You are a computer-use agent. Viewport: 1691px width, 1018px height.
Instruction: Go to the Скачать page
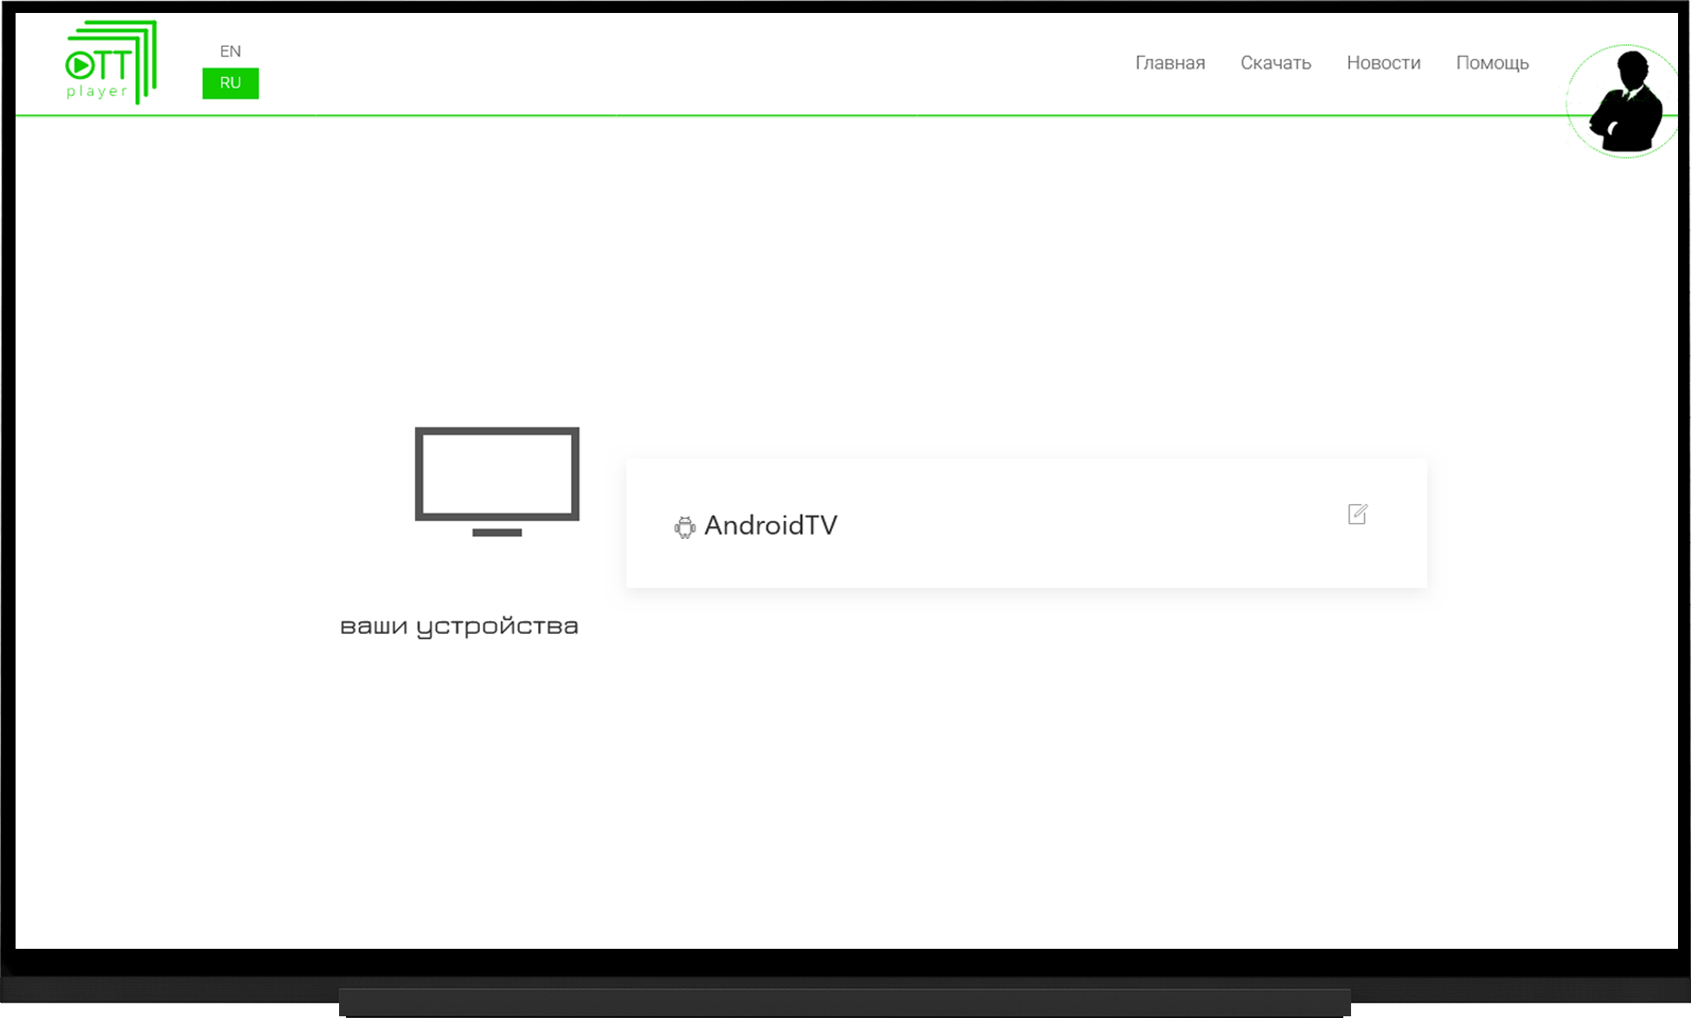1276,63
